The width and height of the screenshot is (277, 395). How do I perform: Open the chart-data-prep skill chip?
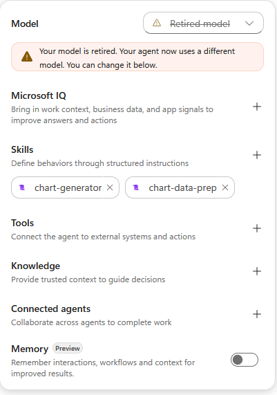[x=180, y=187]
